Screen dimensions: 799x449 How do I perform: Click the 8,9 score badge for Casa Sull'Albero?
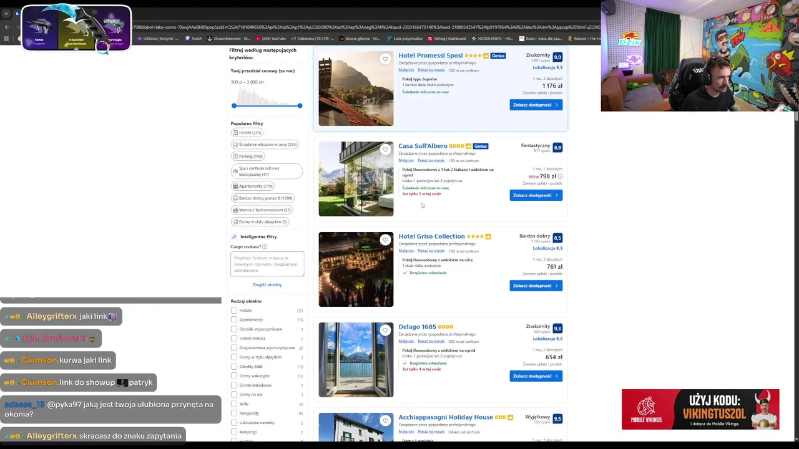tap(557, 147)
